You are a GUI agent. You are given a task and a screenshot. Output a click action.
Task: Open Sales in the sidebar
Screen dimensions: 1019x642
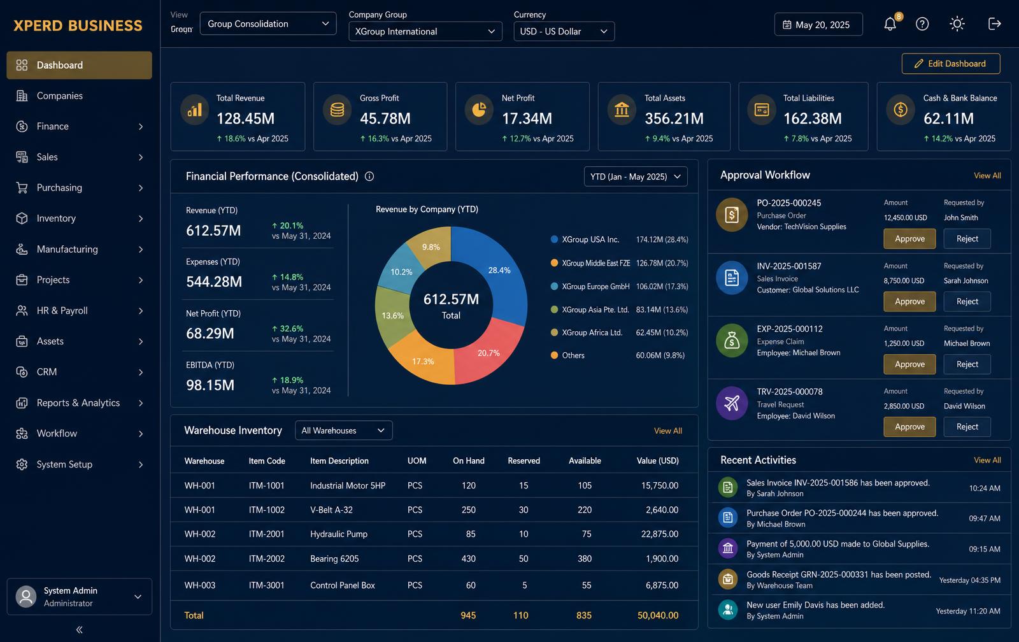point(79,157)
